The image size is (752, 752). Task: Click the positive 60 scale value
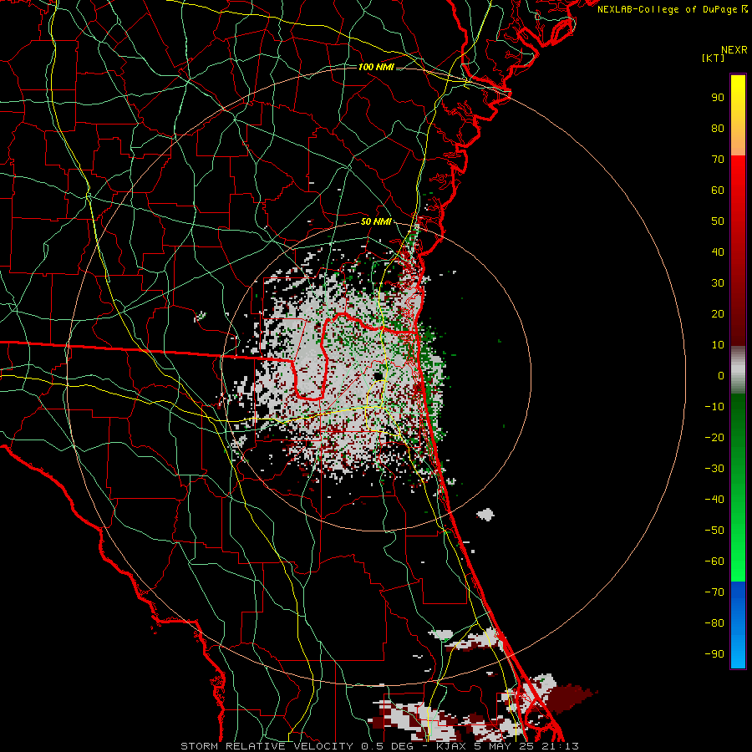point(718,190)
